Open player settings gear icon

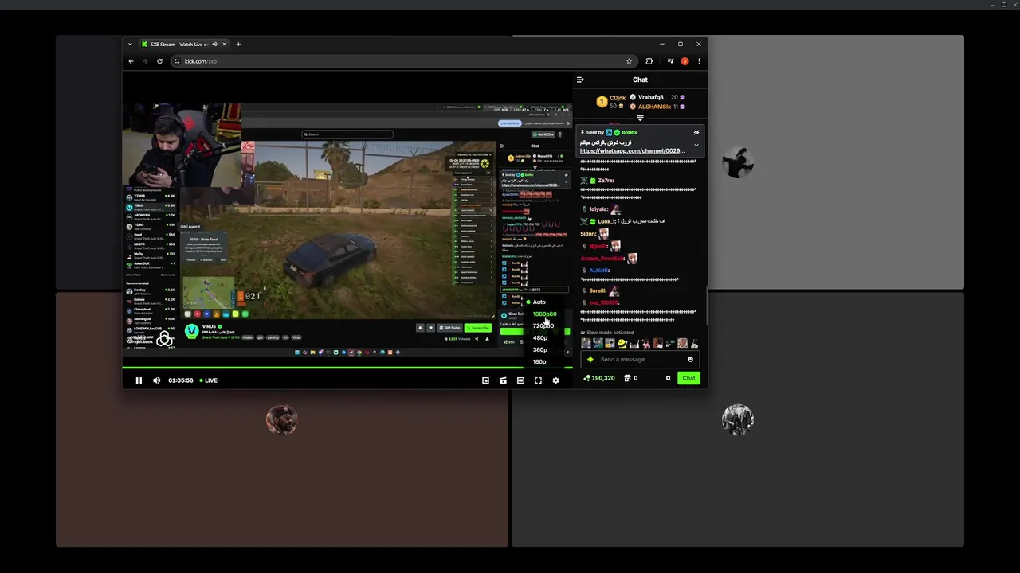coord(555,380)
